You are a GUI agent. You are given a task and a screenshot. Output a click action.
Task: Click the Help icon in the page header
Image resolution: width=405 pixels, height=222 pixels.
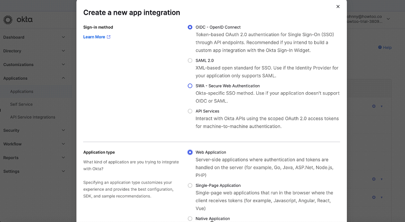(x=380, y=48)
